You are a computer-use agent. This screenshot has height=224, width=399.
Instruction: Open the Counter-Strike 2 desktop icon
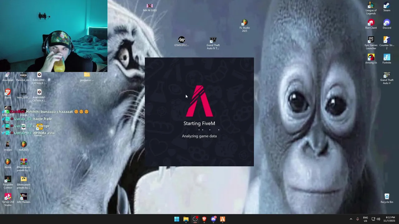pyautogui.click(x=387, y=43)
